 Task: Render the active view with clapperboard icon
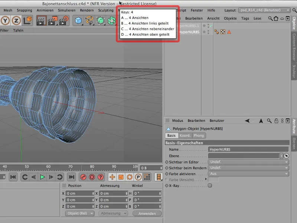click(41, 20)
